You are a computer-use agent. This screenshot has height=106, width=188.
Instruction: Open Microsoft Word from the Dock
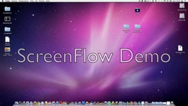[124, 103]
